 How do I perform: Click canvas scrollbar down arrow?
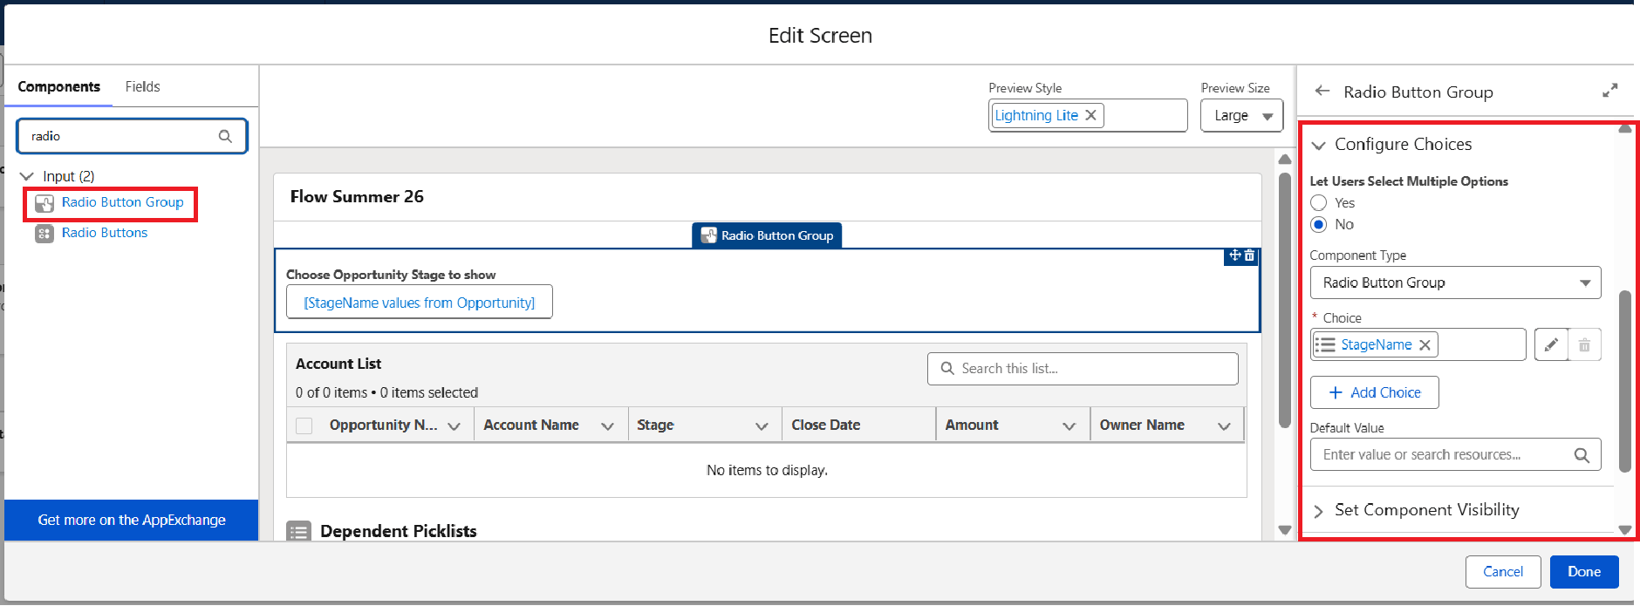click(1284, 529)
